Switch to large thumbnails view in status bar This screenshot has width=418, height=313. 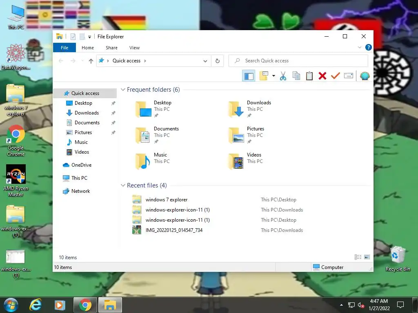tap(367, 257)
